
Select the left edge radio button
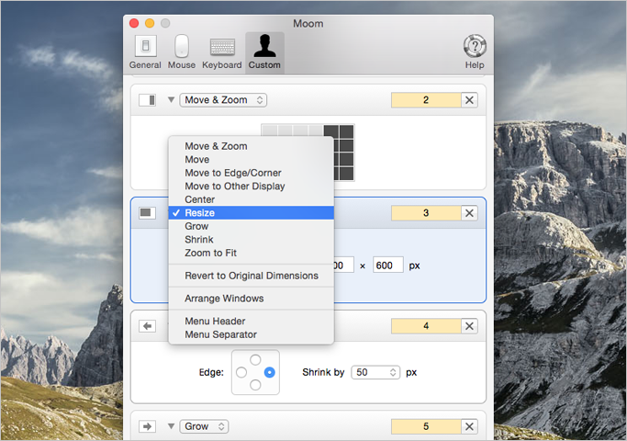coord(241,373)
